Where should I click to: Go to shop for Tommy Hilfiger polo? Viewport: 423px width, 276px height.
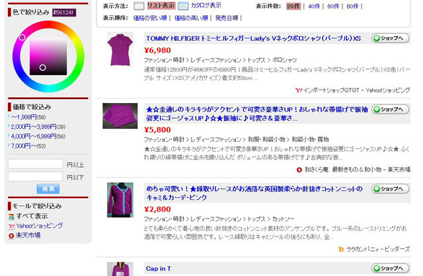391,38
